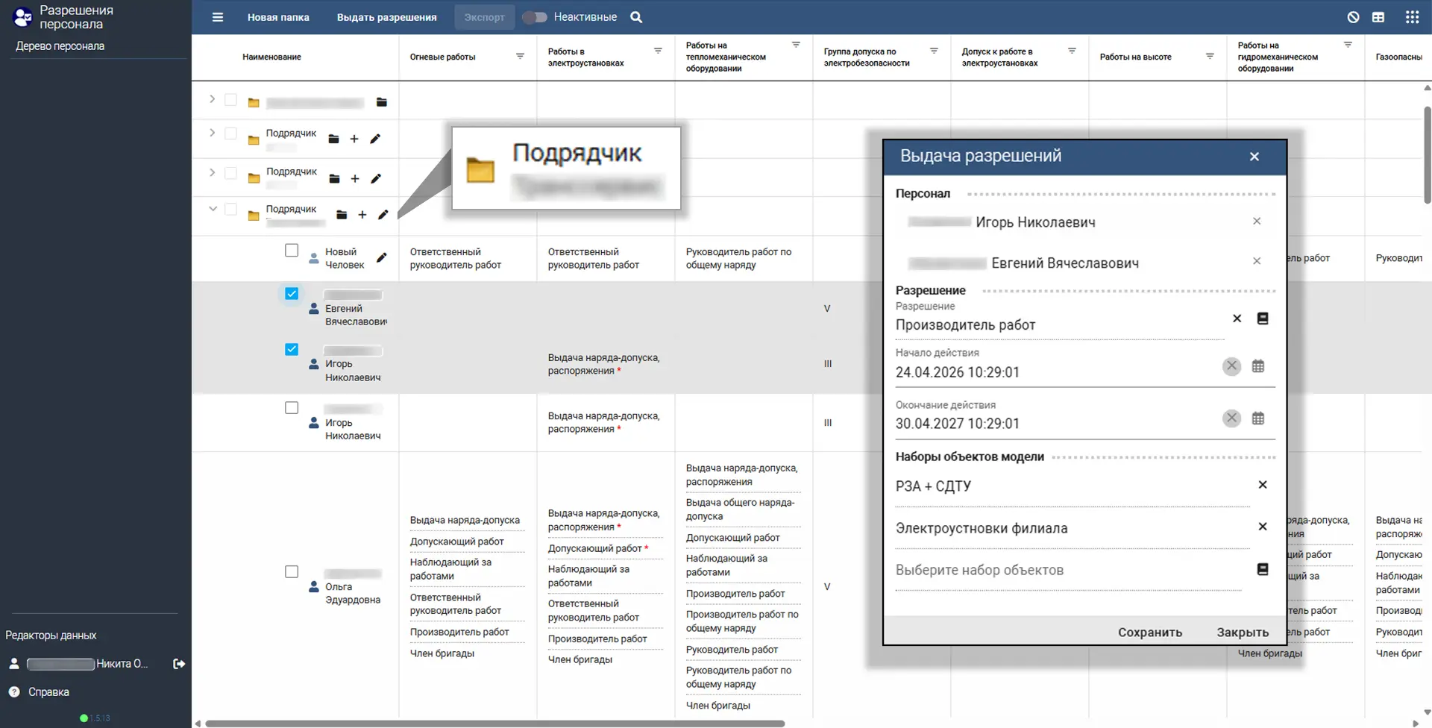Image resolution: width=1432 pixels, height=728 pixels.
Task: Click the vertical scrollbar on the right
Action: pyautogui.click(x=1428, y=154)
